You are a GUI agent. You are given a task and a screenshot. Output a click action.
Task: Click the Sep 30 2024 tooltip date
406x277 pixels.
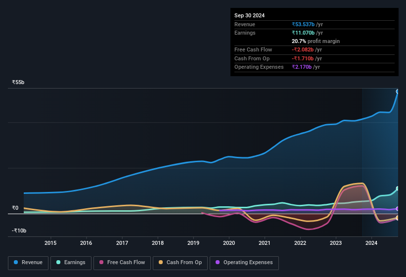click(x=249, y=15)
